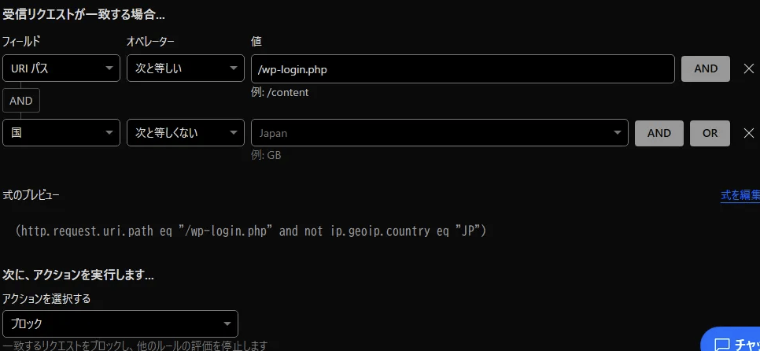Click the arrow on the ブロック action selector
Screen dimensions: 760x351
click(227, 323)
